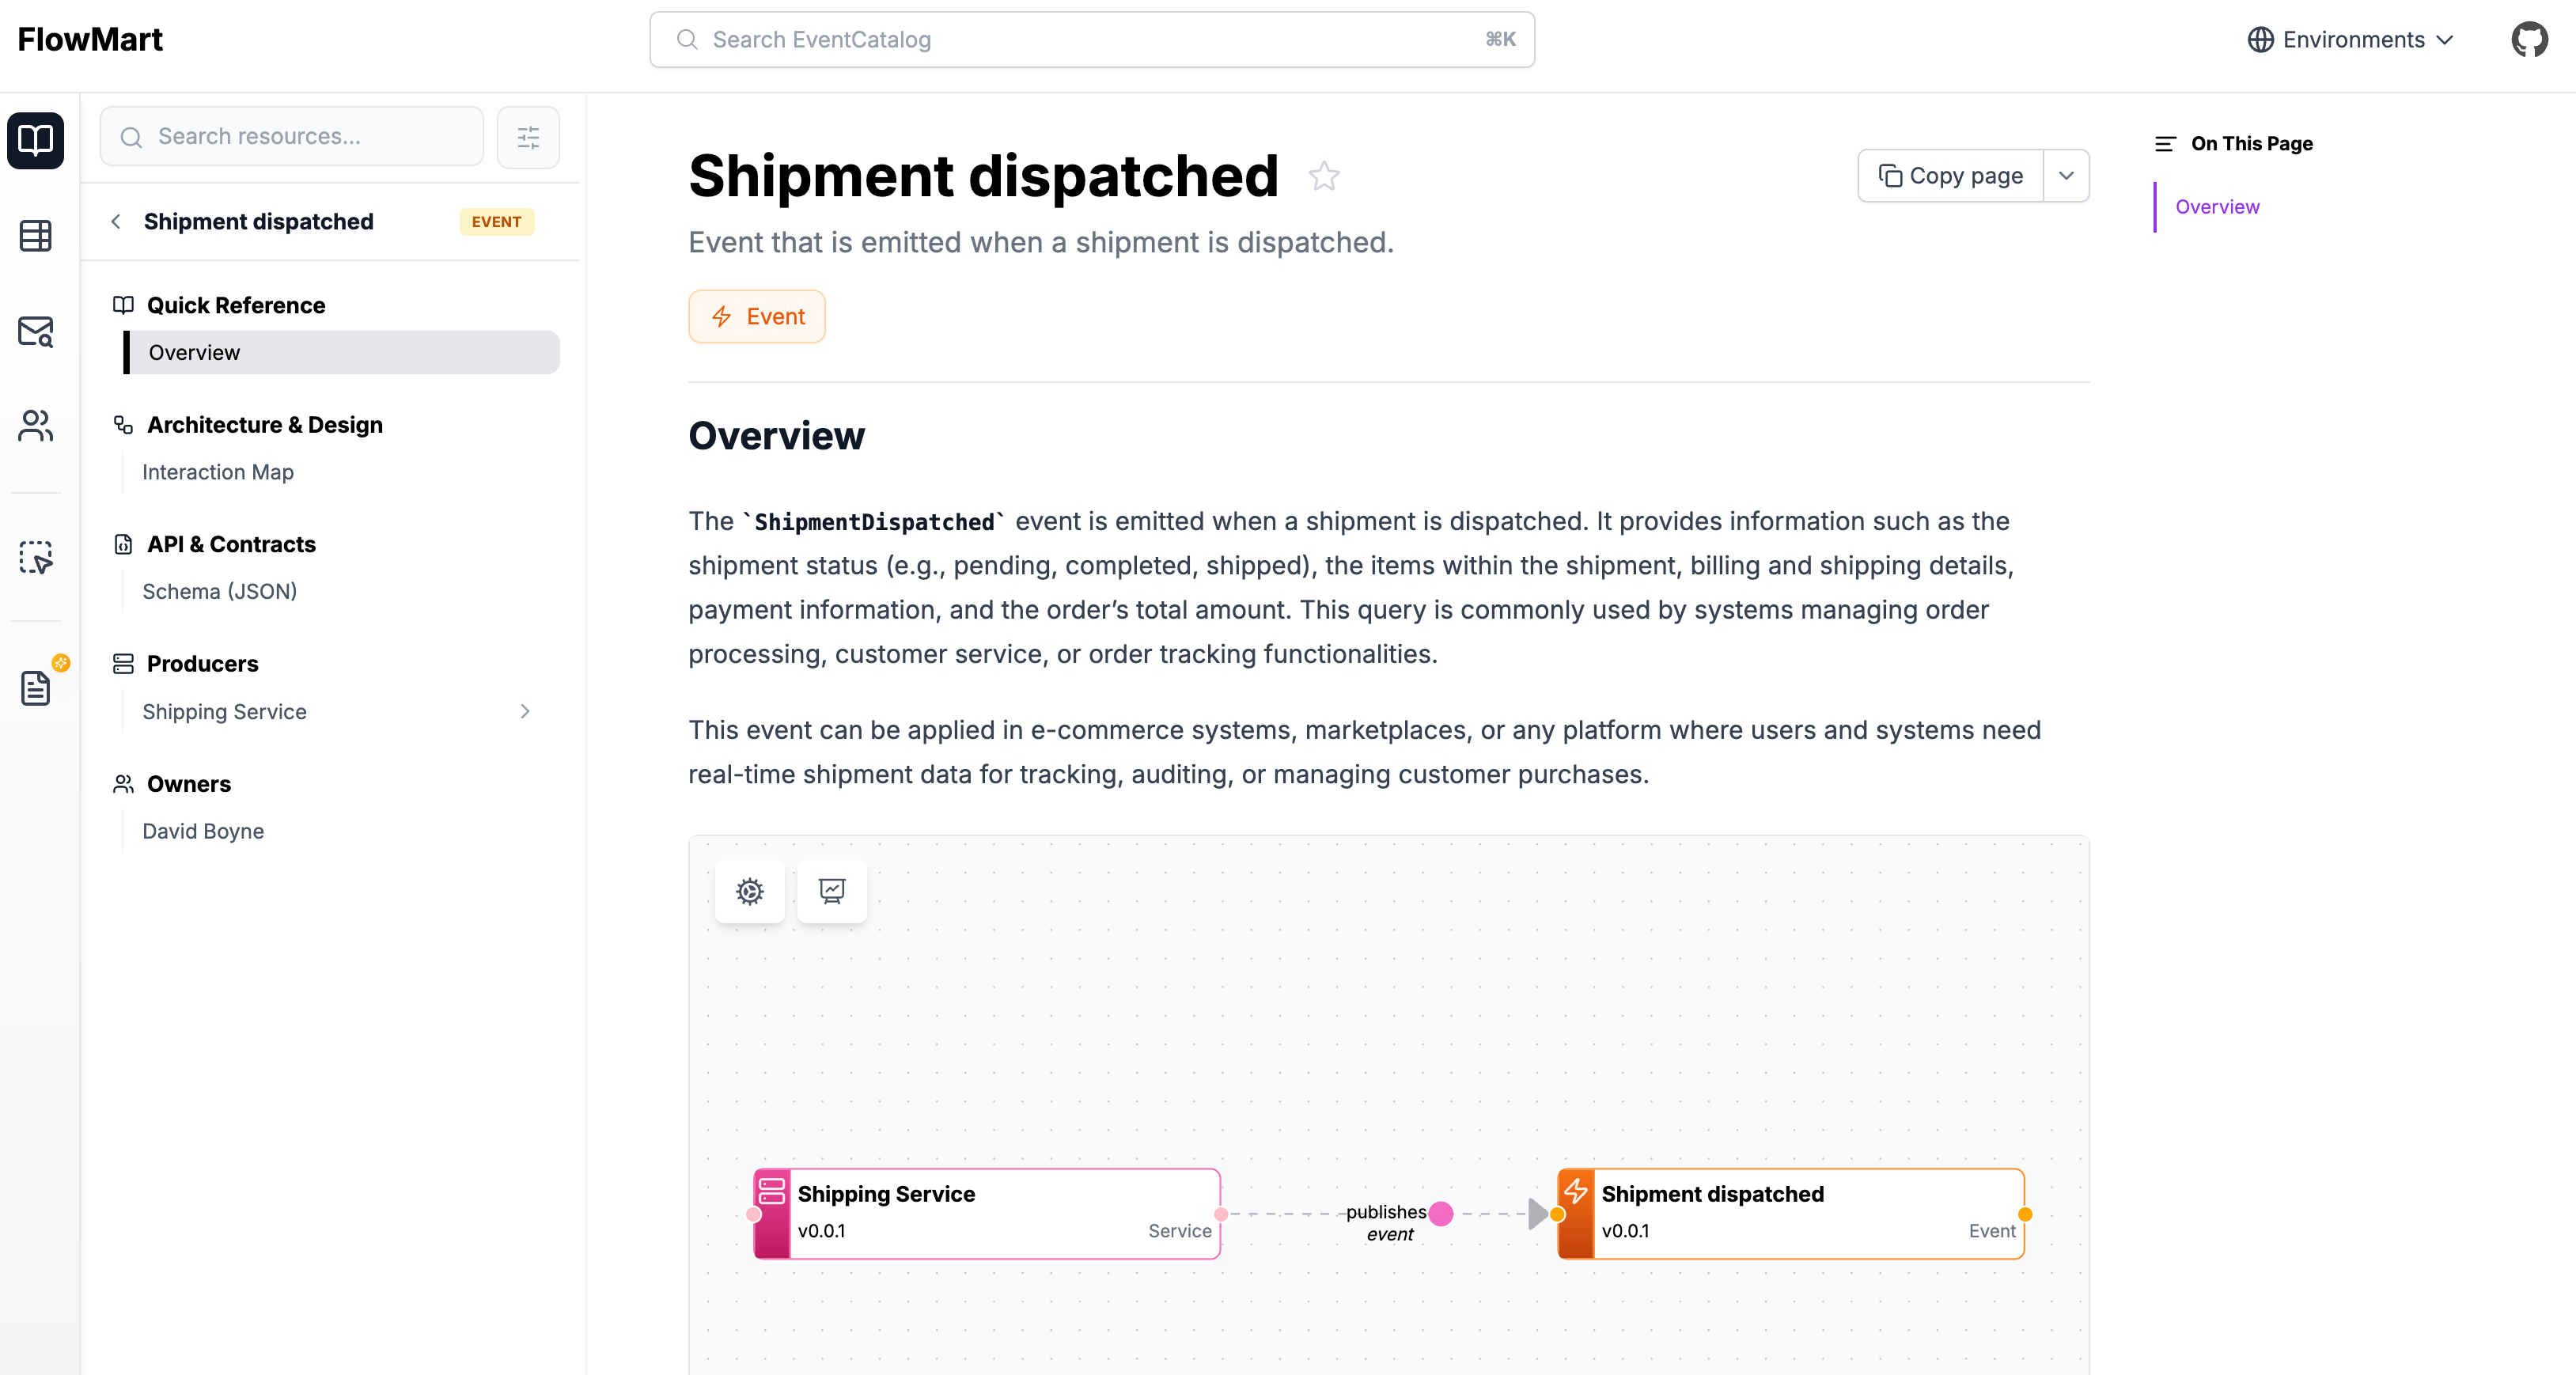Screen dimensions: 2576x1375
Task: Toggle presentation mode in the diagram
Action: coord(832,891)
